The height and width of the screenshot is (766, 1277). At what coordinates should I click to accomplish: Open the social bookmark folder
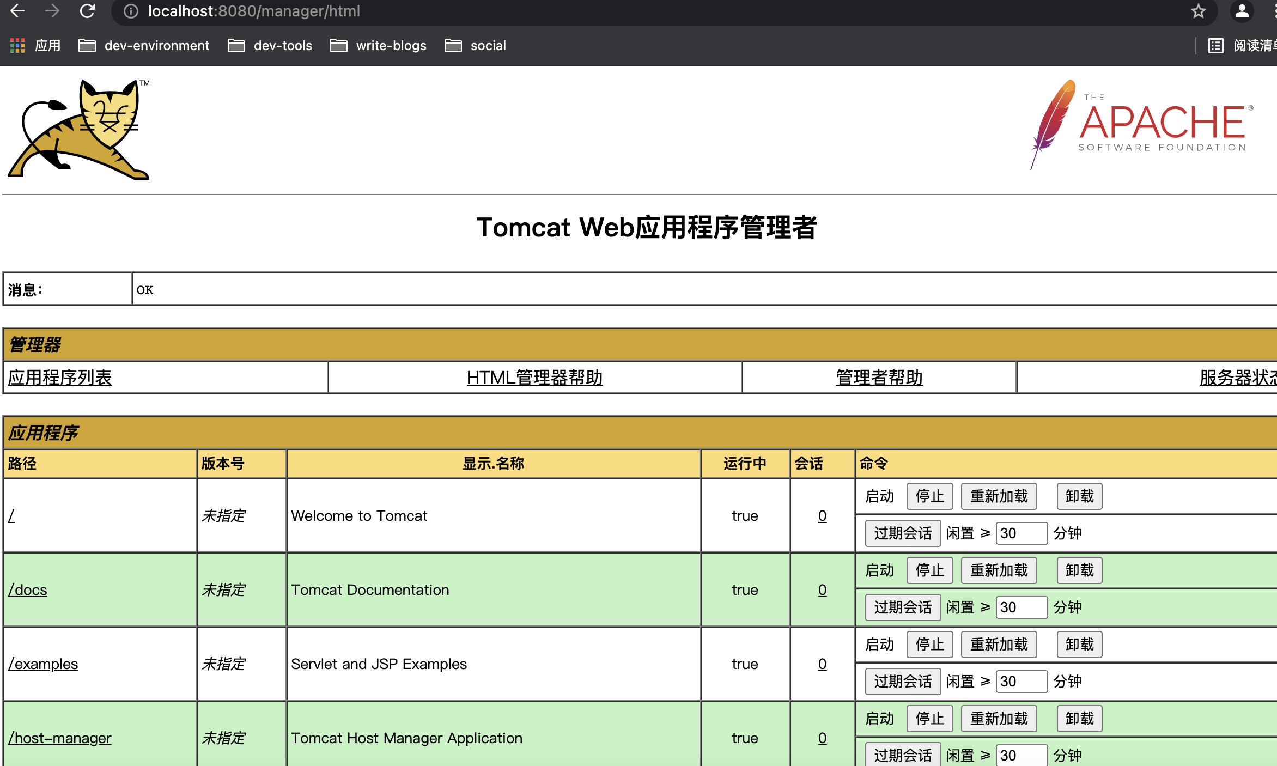475,46
